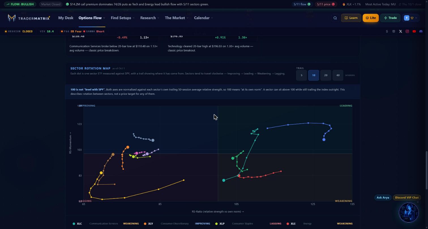Click the XLE red legend dot
The image size is (428, 229).
288,224
